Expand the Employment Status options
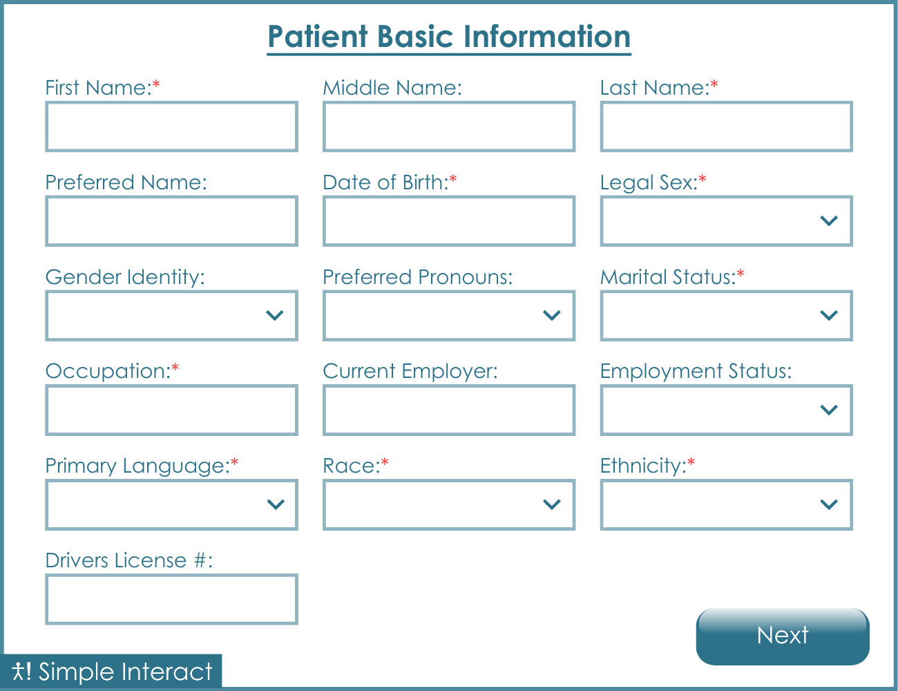The height and width of the screenshot is (691, 898). (726, 410)
